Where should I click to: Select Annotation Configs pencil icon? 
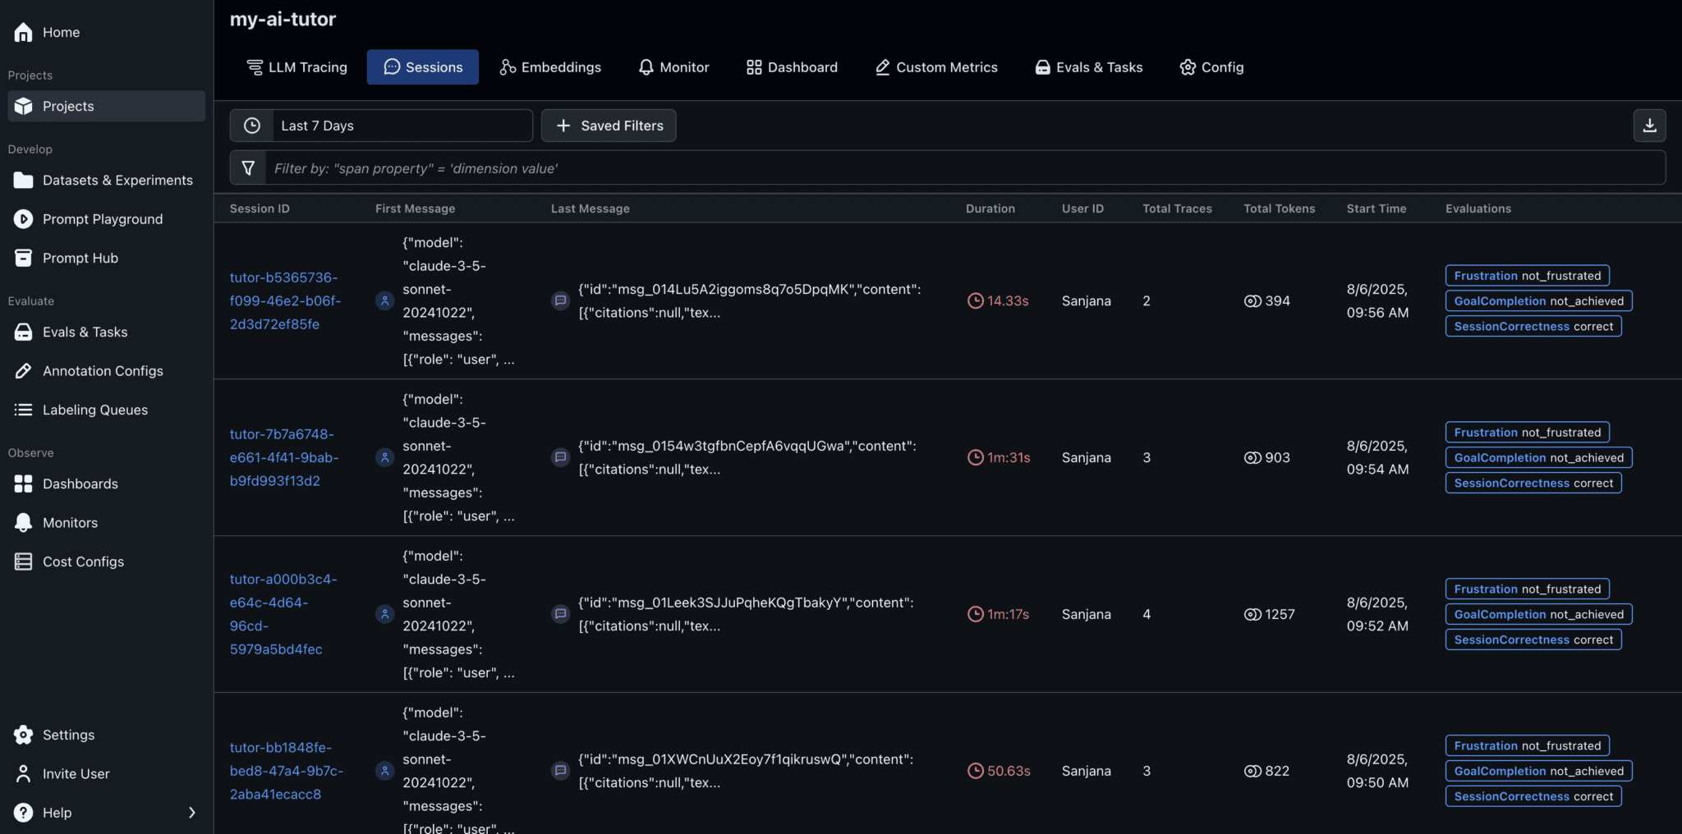coord(23,370)
